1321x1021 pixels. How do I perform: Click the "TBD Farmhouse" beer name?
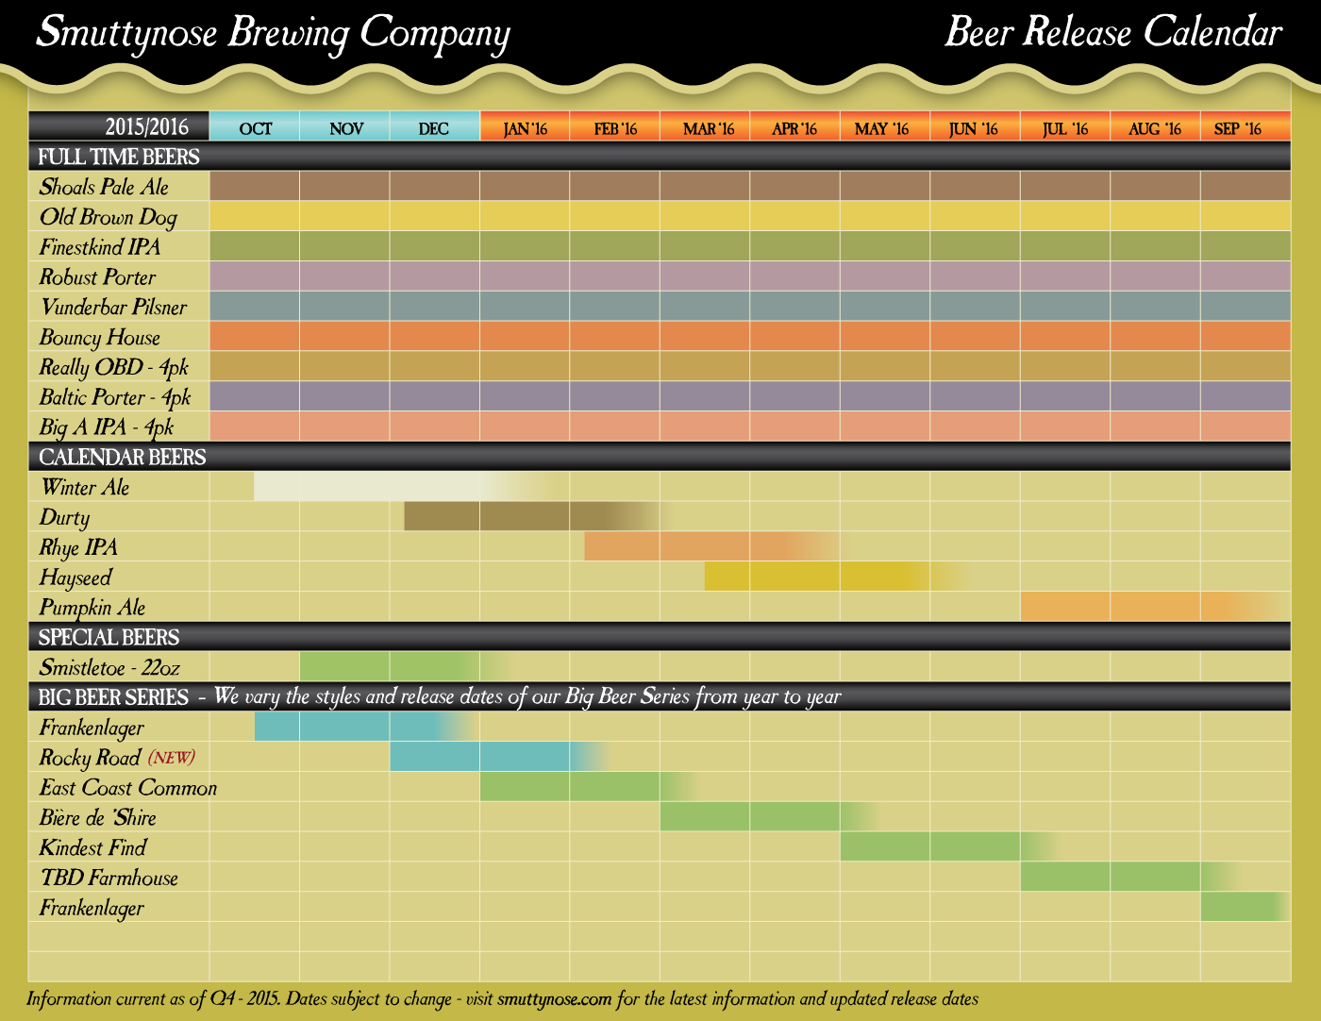(x=109, y=879)
